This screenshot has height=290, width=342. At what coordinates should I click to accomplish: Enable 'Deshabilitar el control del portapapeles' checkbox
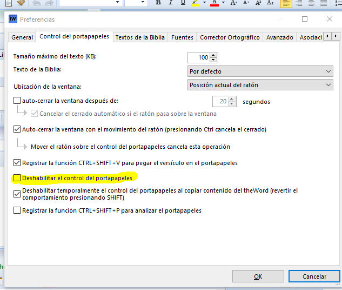[x=17, y=177]
